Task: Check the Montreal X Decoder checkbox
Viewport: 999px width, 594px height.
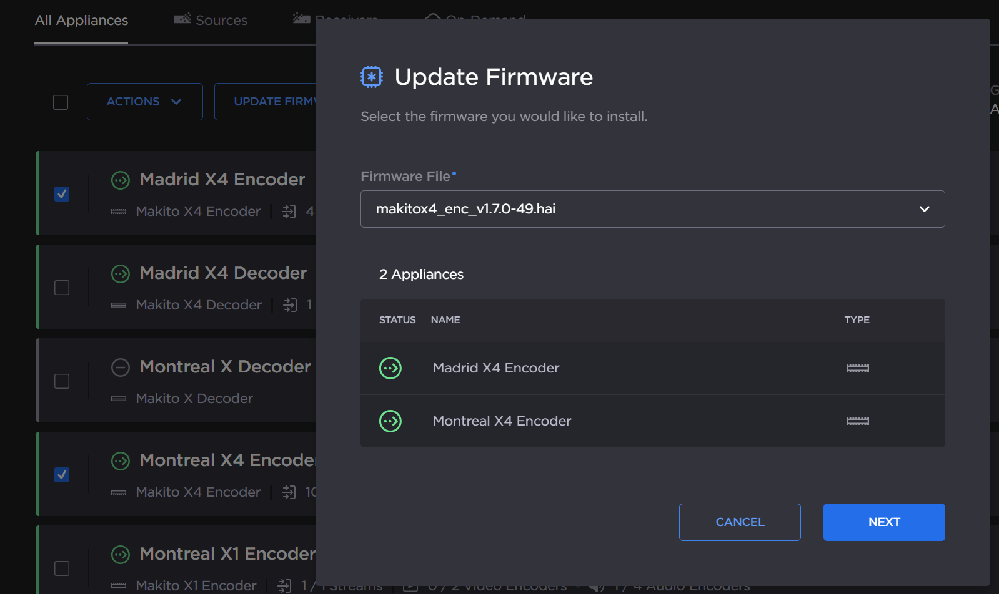Action: [61, 381]
